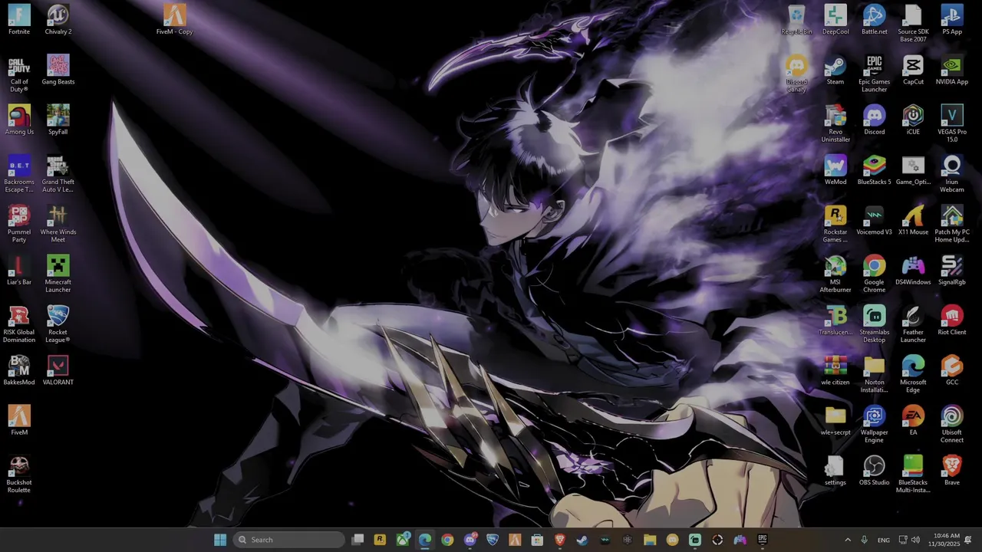
Task: Click the Minecraft Launcher icon
Action: pyautogui.click(x=58, y=274)
